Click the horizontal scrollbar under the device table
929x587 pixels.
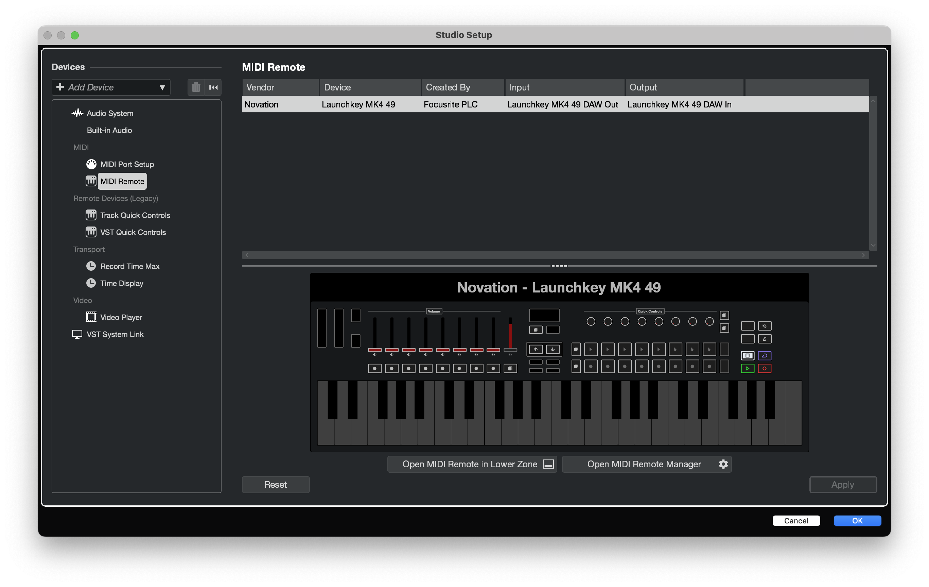(555, 255)
